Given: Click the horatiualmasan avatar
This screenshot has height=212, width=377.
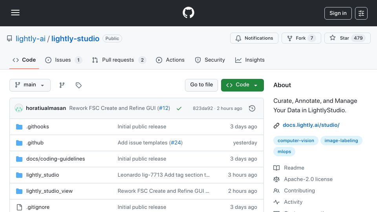Looking at the screenshot, I should (19, 108).
